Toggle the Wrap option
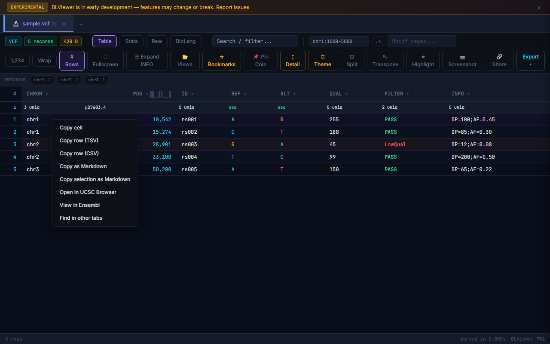Screen dimensions: 550x344 [x=44, y=61]
